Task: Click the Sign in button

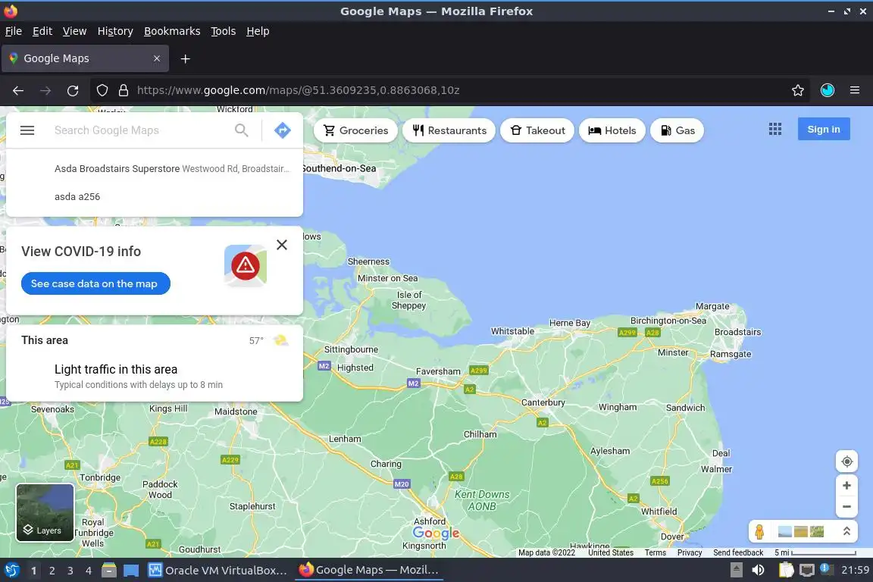Action: [x=824, y=130]
